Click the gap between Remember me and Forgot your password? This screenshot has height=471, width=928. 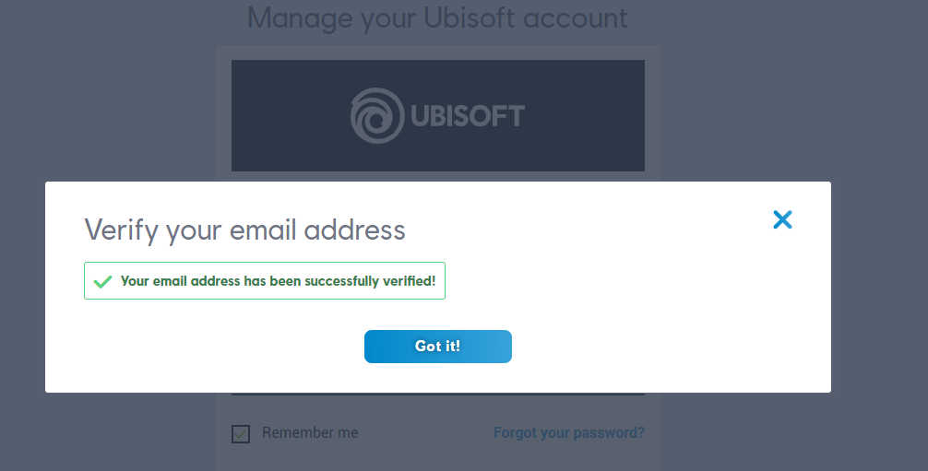tap(426, 433)
